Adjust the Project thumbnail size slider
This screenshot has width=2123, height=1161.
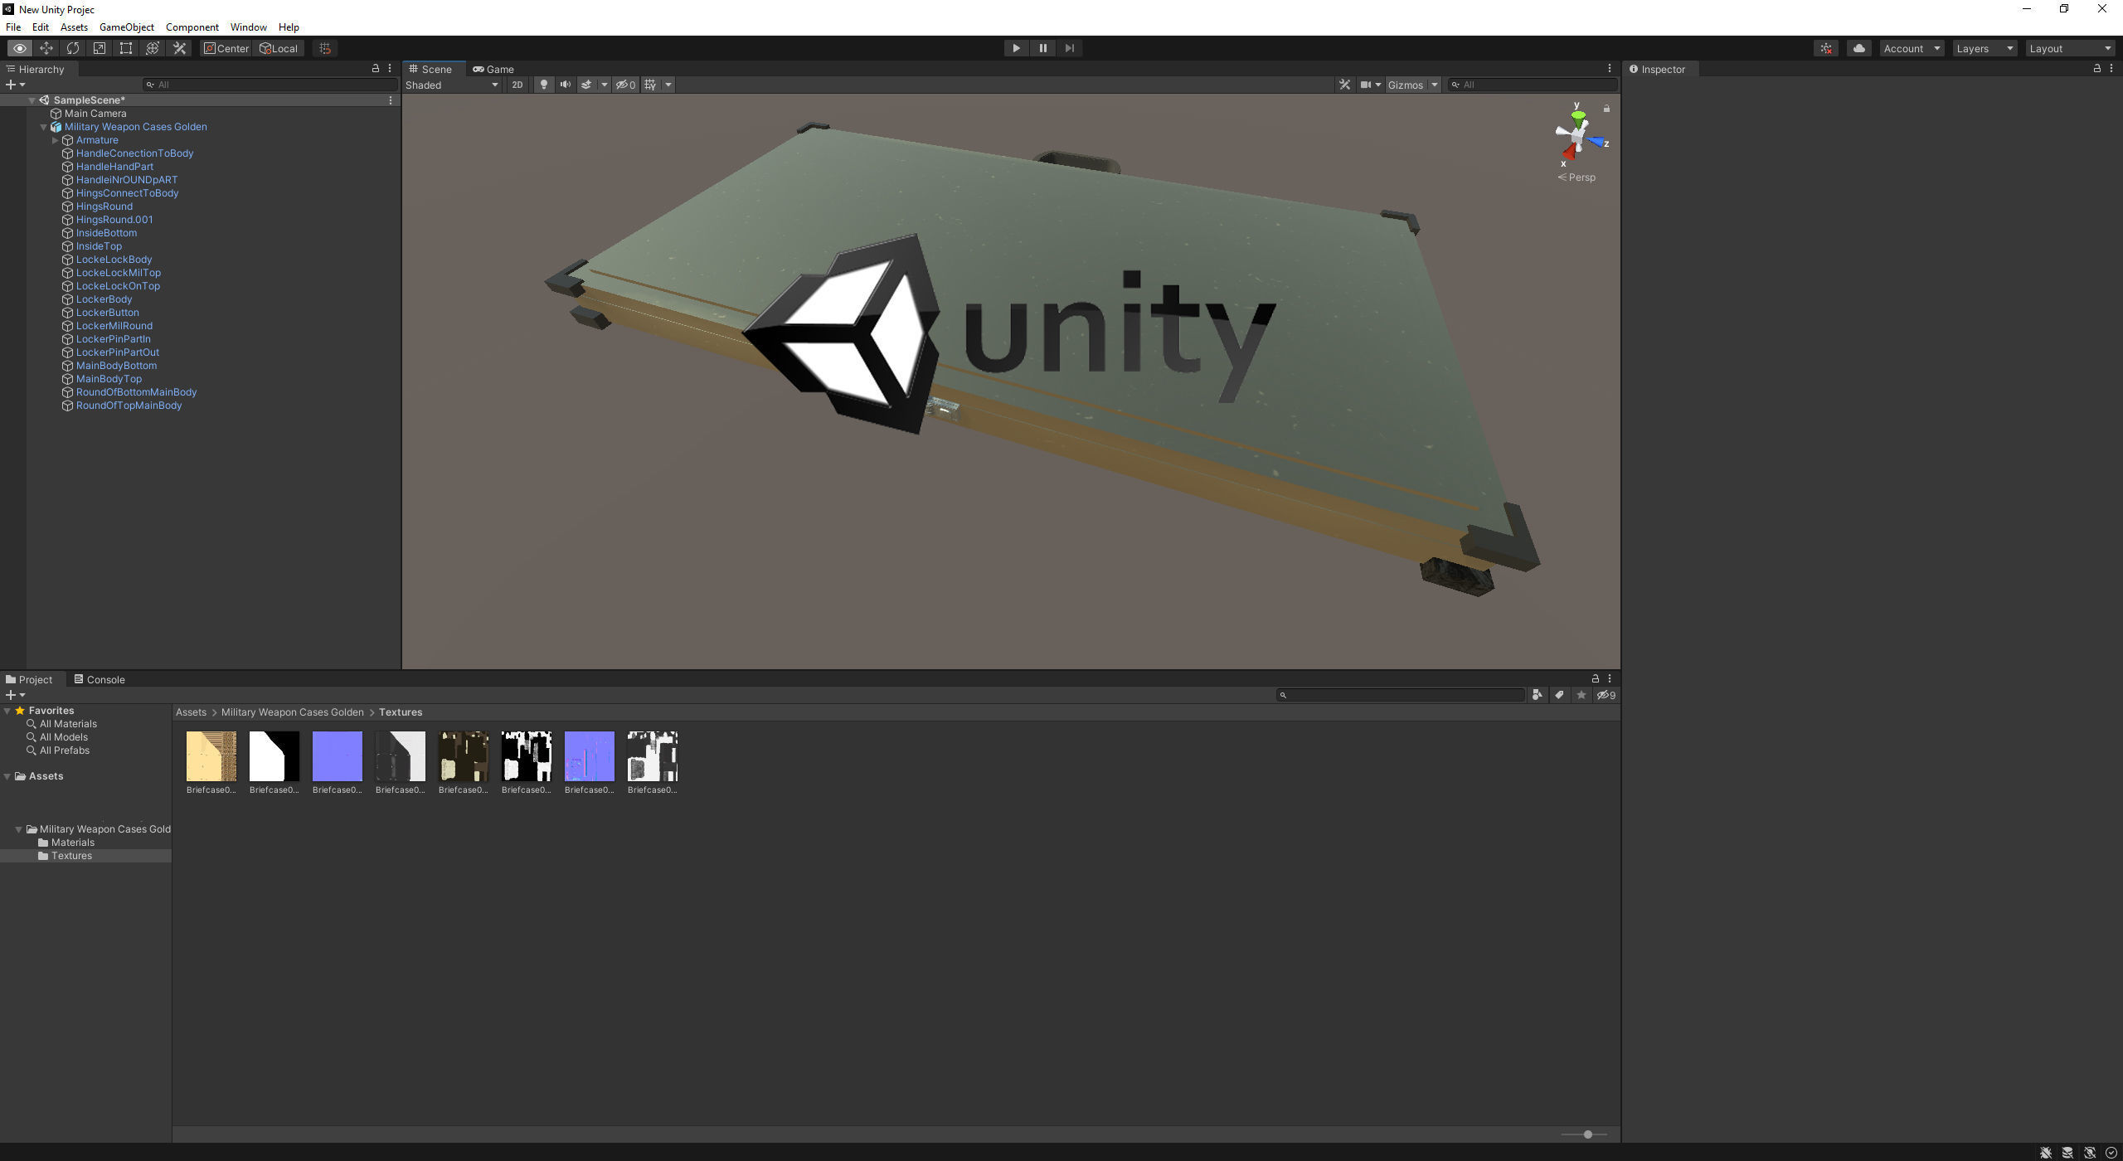[1587, 1134]
